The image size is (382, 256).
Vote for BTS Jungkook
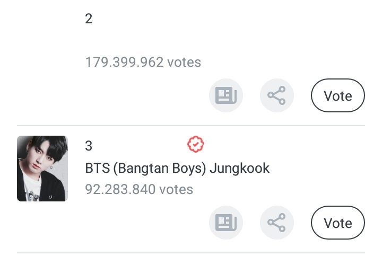point(338,223)
